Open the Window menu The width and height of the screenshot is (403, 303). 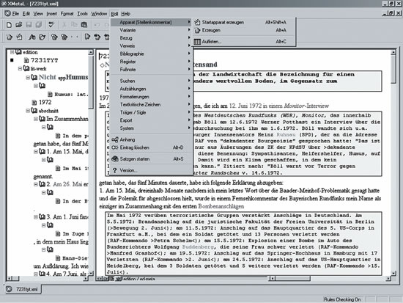coord(99,14)
